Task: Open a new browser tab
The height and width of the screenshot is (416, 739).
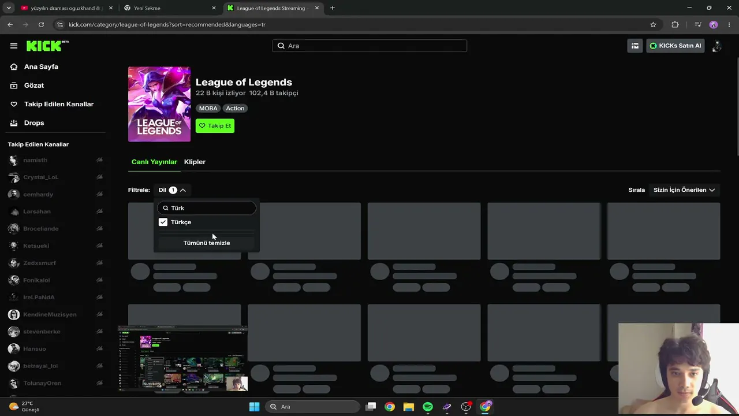Action: pyautogui.click(x=332, y=8)
